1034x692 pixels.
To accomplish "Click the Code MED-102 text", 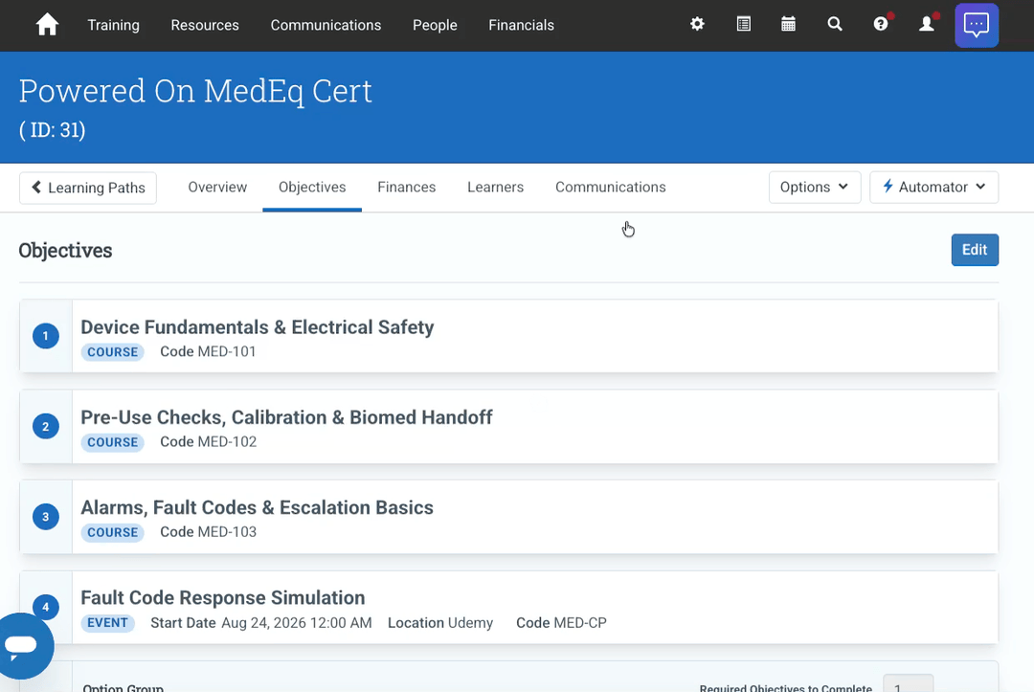I will (209, 442).
